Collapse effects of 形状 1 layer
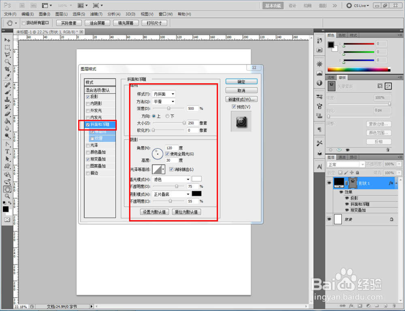Viewport: 405px width, 311px height. coord(396,183)
